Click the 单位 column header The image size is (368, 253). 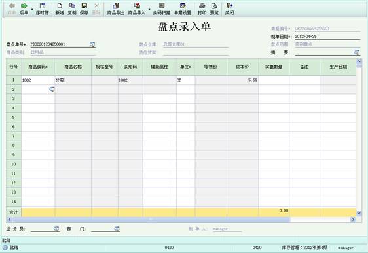(x=186, y=67)
